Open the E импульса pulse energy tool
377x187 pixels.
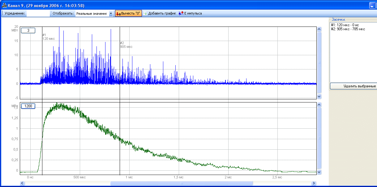(190, 14)
